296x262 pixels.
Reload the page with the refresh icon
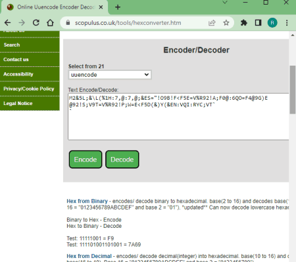click(x=36, y=23)
